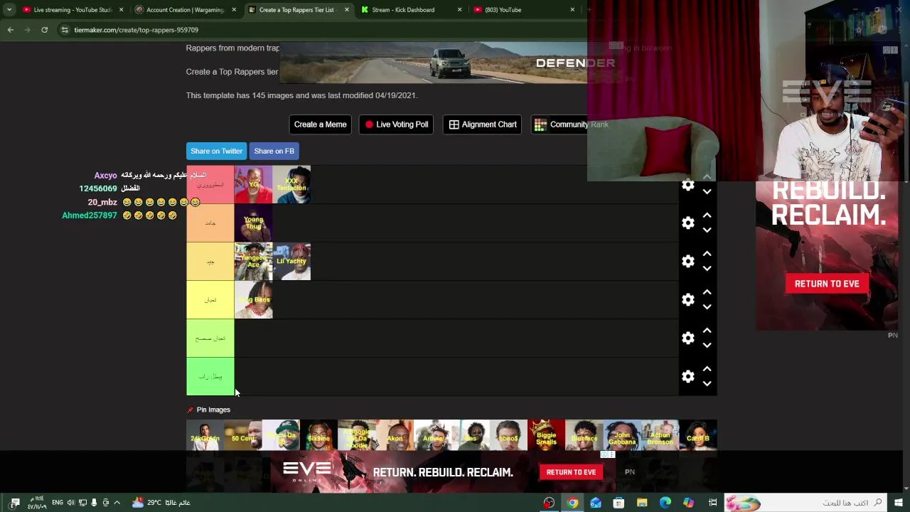Pick the Young Thug image
Viewport: 910px width, 512px height.
pyautogui.click(x=253, y=223)
